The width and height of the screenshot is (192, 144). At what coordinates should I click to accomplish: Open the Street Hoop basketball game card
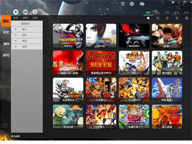click(x=167, y=117)
